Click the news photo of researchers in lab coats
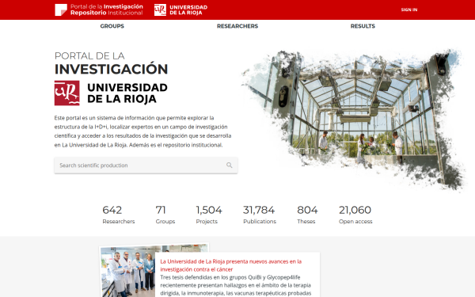 [127, 271]
